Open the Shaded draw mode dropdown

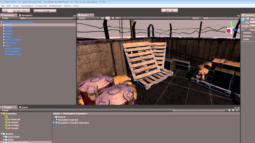[89, 18]
